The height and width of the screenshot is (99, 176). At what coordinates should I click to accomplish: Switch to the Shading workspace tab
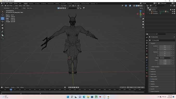pos(57,3)
